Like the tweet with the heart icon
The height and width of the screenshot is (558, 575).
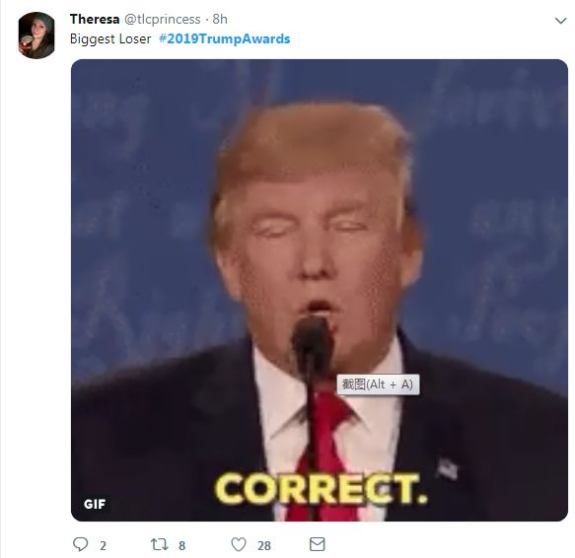point(239,544)
